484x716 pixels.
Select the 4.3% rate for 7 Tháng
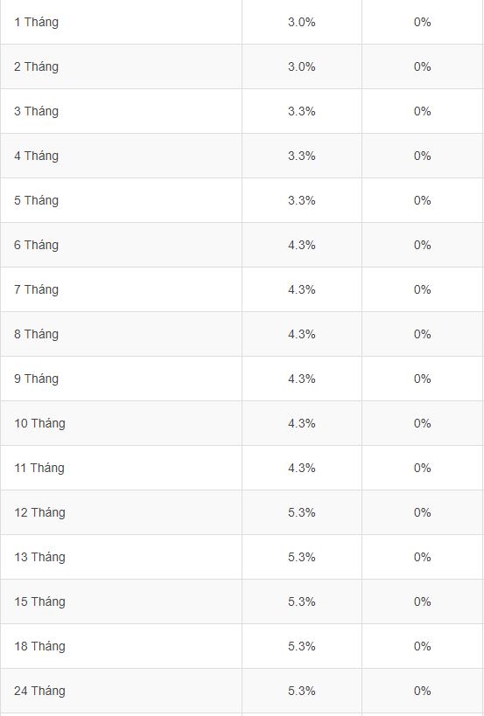[x=302, y=289]
